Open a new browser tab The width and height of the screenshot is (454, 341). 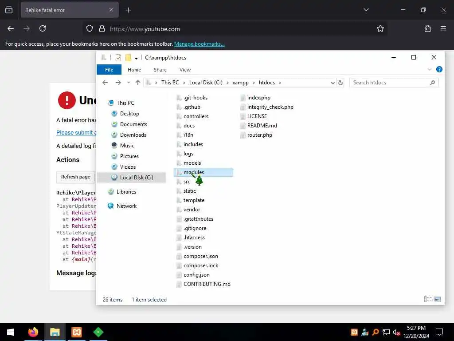pos(128,10)
